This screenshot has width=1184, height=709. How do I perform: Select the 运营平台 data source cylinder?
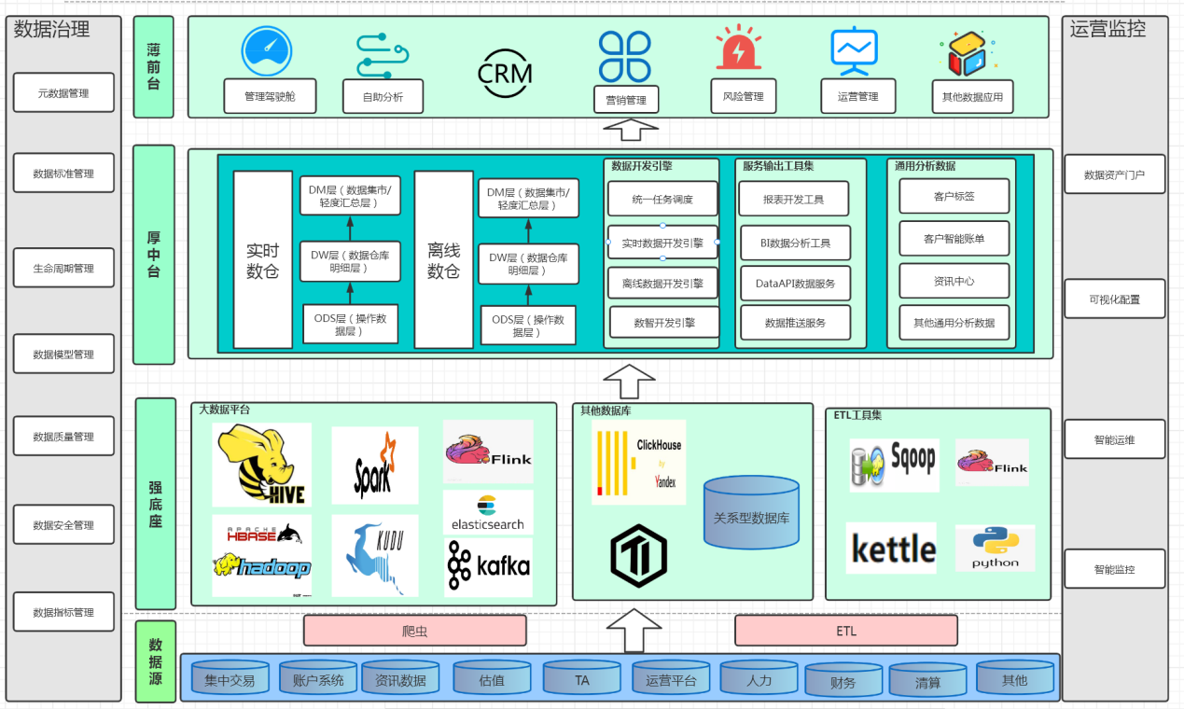[x=671, y=678]
